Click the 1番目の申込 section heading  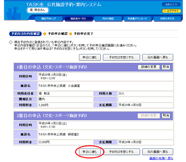52,67
